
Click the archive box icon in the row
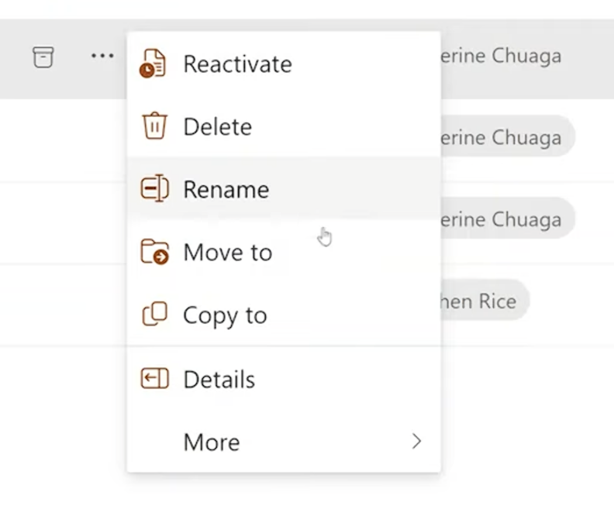click(x=43, y=57)
